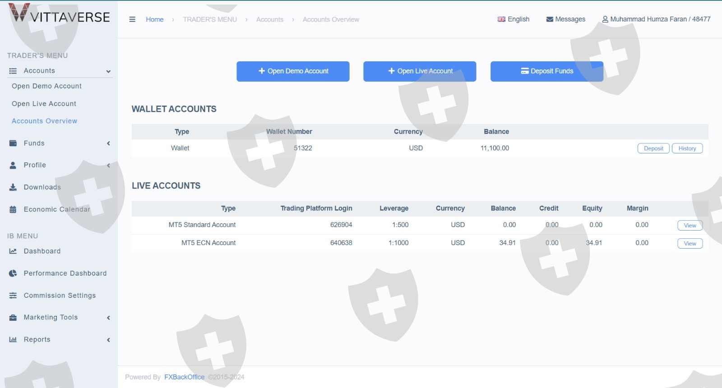This screenshot has height=388, width=722.
Task: Click the Deposit Funds button
Action: (x=547, y=71)
